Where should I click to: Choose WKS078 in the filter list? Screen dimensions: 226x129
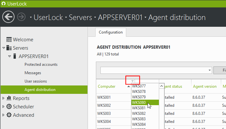(x=145, y=91)
